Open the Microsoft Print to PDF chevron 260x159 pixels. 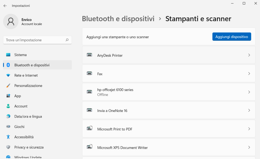pyautogui.click(x=249, y=129)
